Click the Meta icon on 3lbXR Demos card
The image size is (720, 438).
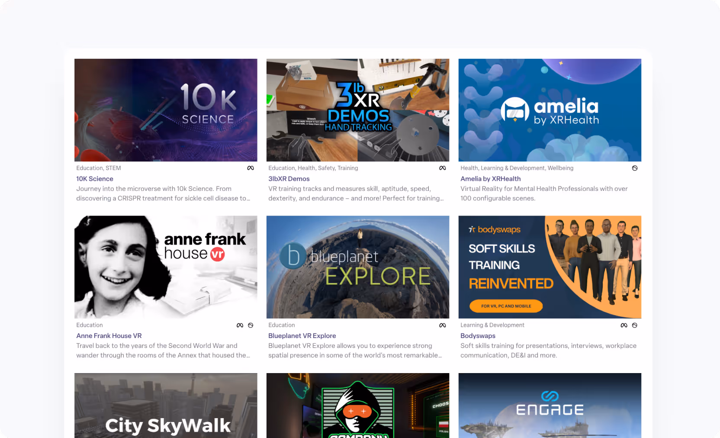click(x=442, y=168)
